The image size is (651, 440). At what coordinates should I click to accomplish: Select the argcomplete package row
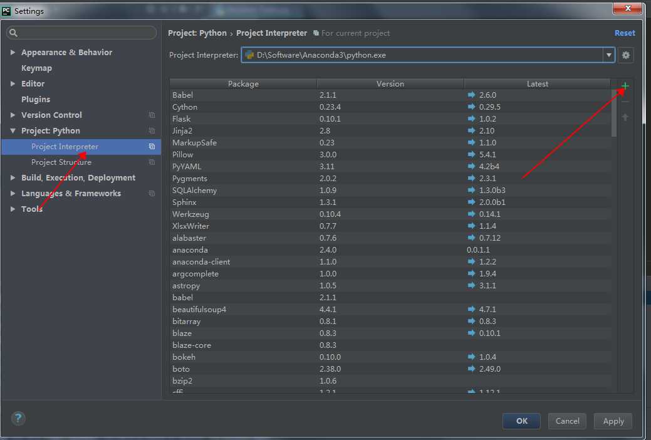click(x=390, y=274)
